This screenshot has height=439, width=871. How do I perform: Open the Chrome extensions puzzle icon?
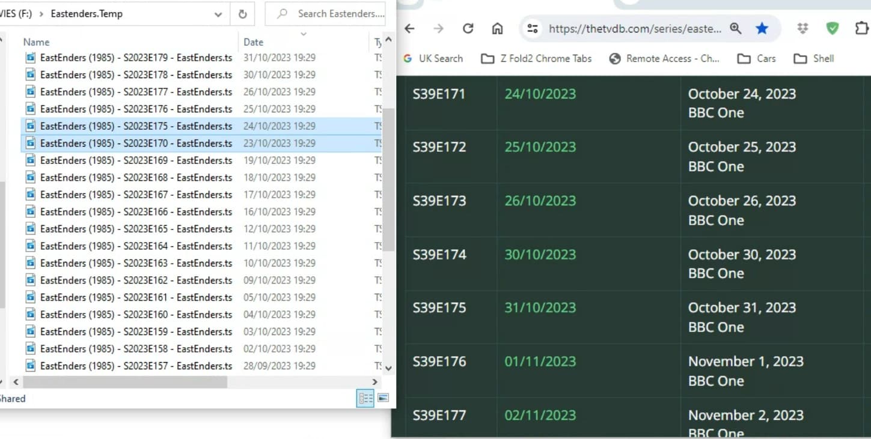coord(861,28)
